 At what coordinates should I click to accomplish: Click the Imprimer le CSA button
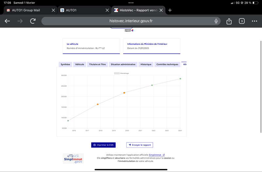tap(103, 145)
